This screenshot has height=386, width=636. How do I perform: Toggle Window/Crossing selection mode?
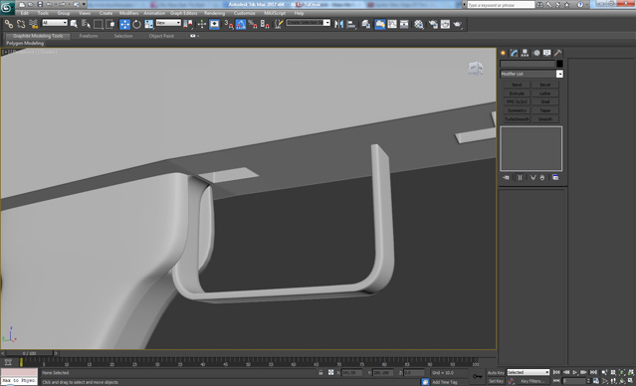(110, 24)
